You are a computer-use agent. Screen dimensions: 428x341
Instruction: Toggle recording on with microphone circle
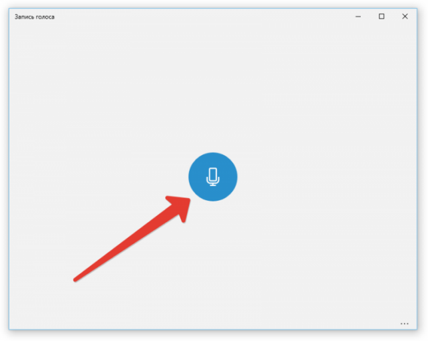click(x=212, y=177)
